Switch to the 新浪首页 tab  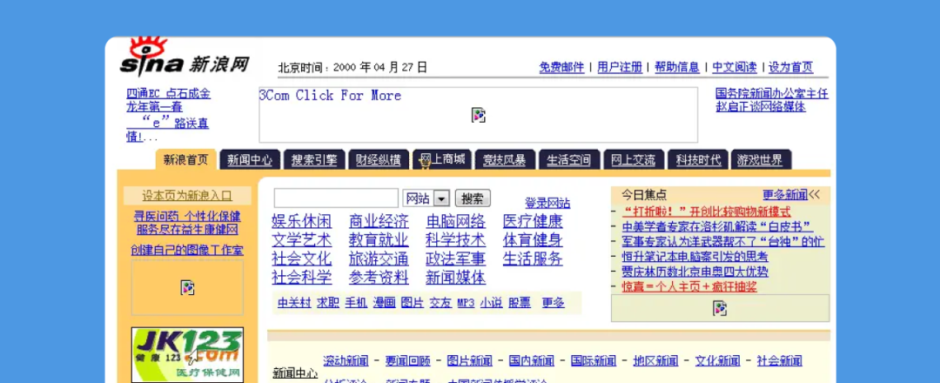click(186, 159)
